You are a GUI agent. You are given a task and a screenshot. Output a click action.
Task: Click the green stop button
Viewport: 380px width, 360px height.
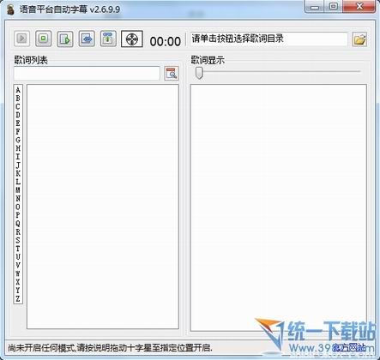coord(44,39)
